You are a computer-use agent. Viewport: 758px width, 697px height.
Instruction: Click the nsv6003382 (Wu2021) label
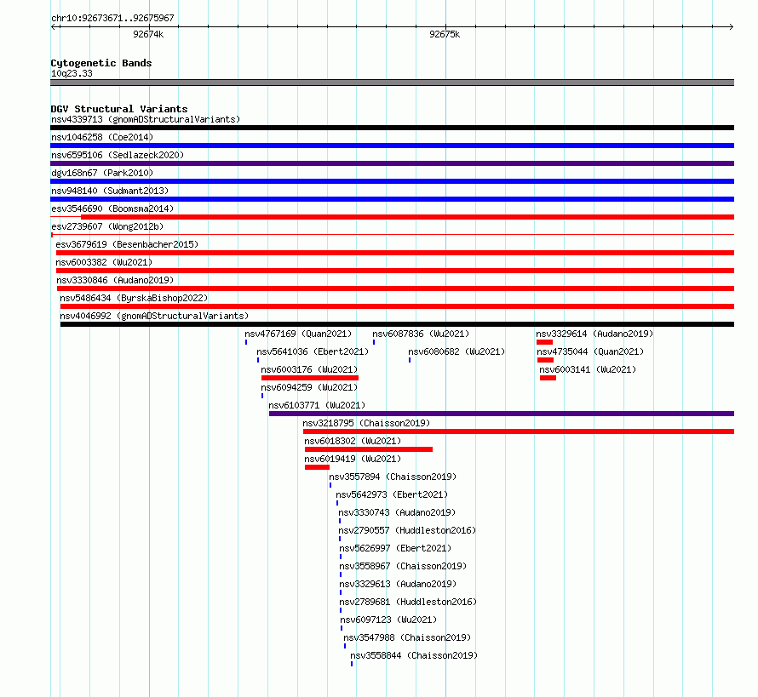click(x=104, y=262)
